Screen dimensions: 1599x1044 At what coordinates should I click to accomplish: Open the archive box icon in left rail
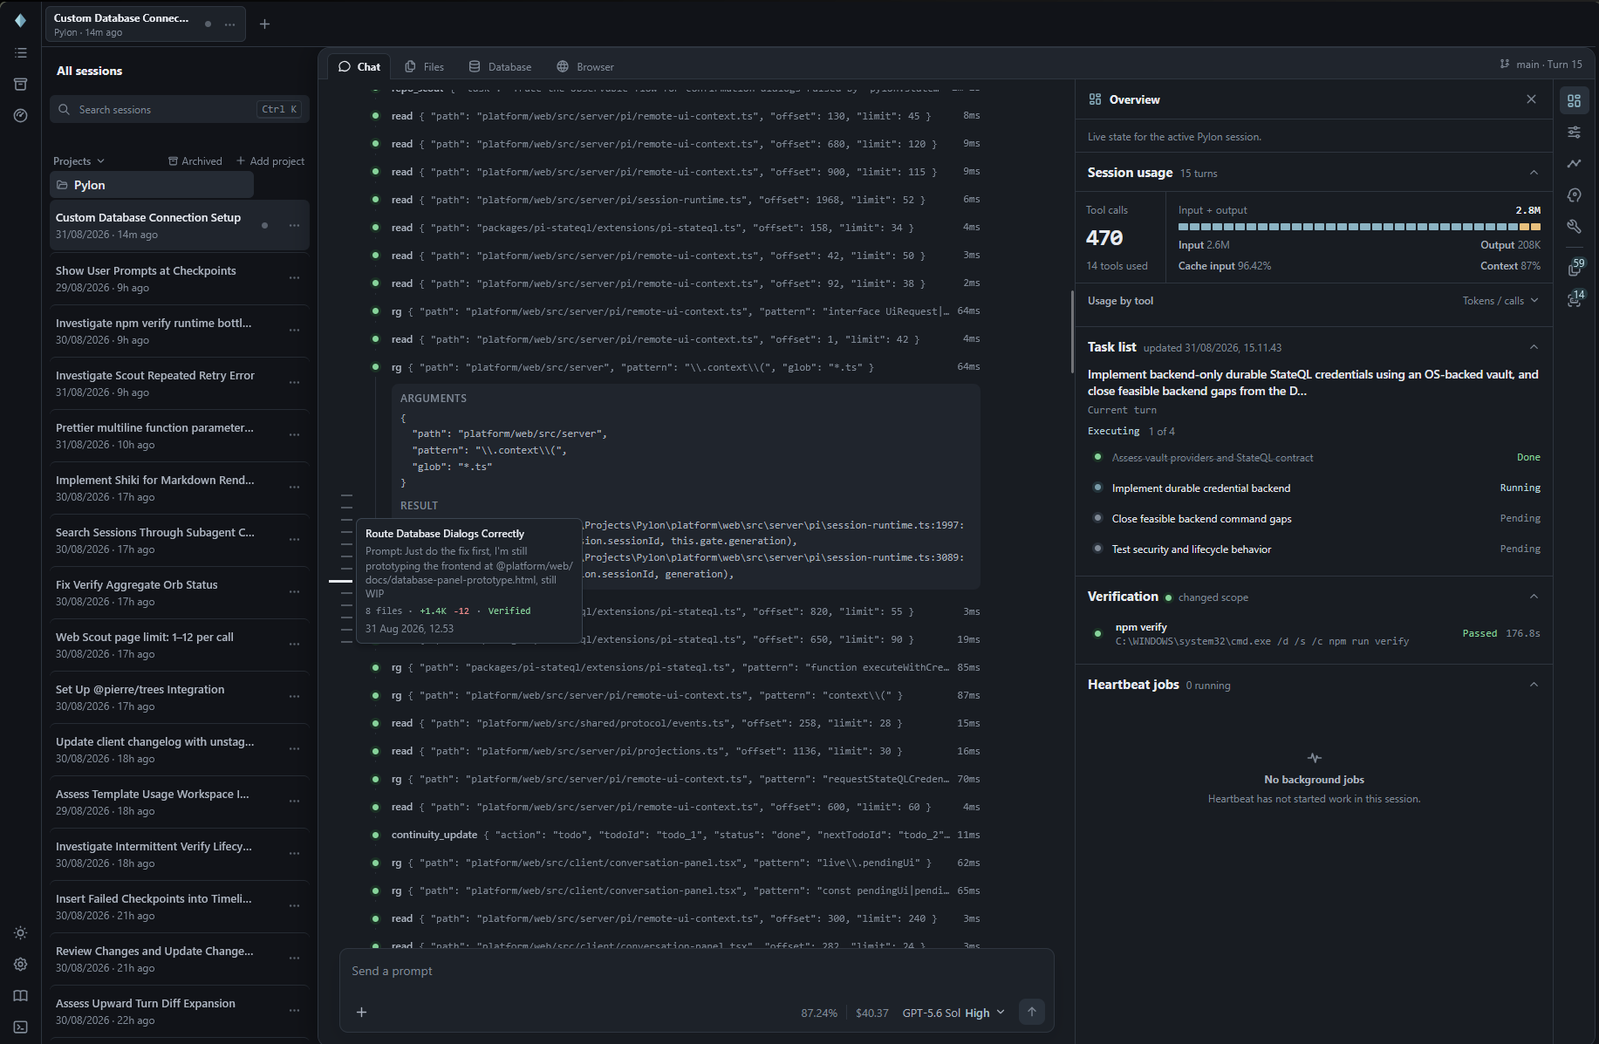(x=21, y=85)
